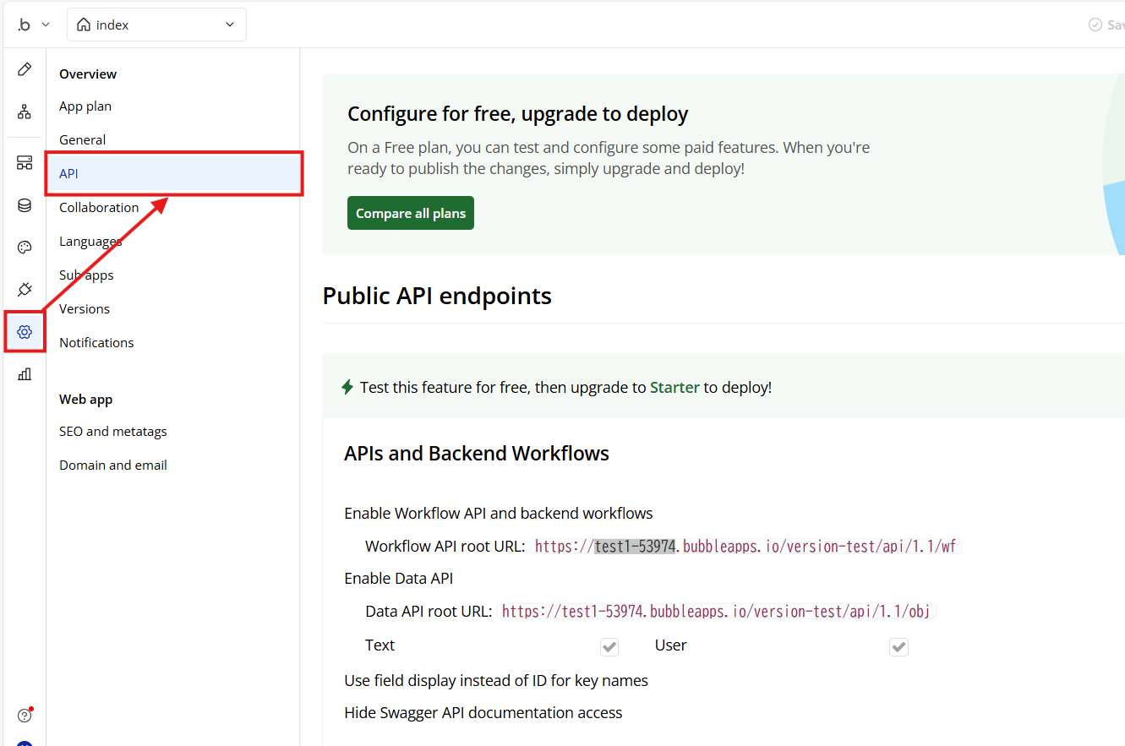Open the Bubble logo dropdown menu
The height and width of the screenshot is (746, 1125).
[34, 25]
